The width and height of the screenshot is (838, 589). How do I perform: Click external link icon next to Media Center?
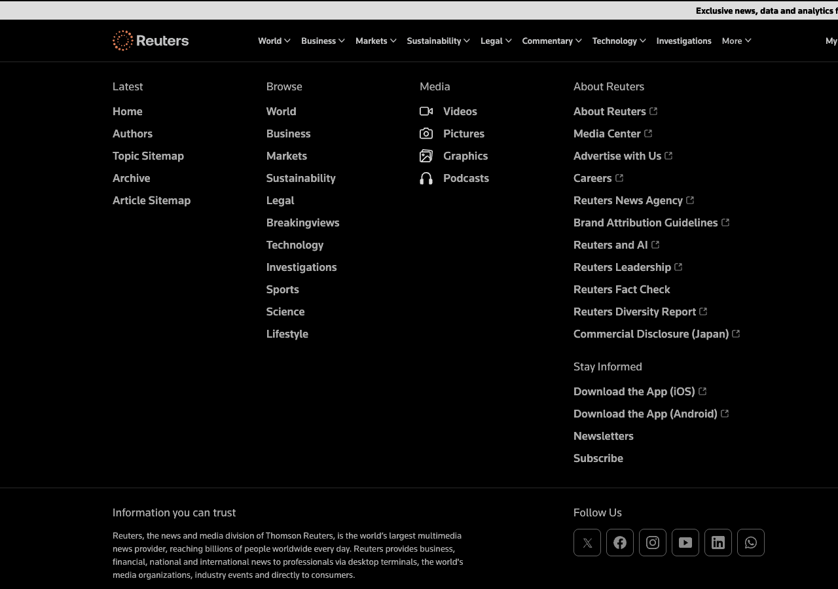click(x=648, y=134)
